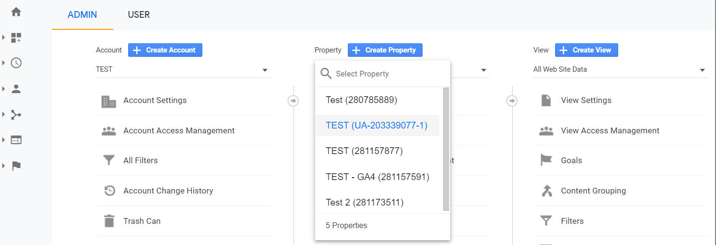Open the Realtime clock icon in sidebar
Screen dimensions: 716x245
tap(16, 63)
